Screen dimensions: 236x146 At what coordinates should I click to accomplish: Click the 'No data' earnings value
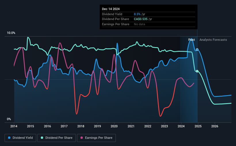[139, 24]
